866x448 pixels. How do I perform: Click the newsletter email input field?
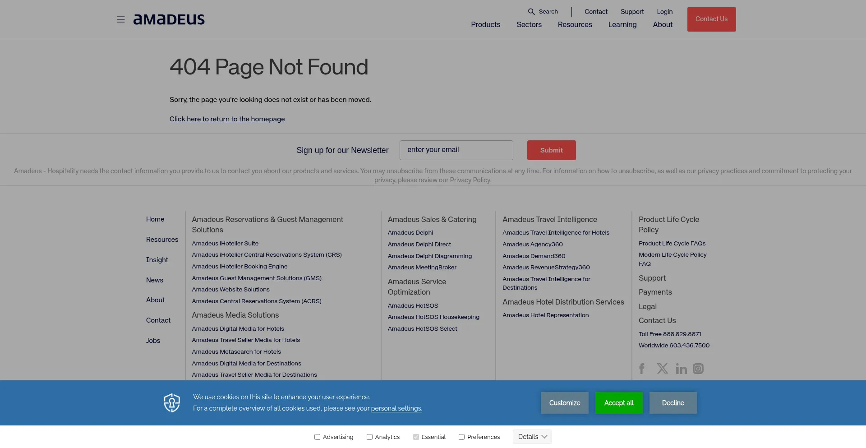coord(456,150)
